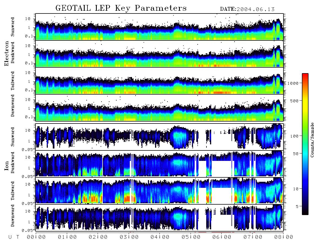
Task: Click the Electron "Dawnward" panel label
Action: click(x=13, y=106)
